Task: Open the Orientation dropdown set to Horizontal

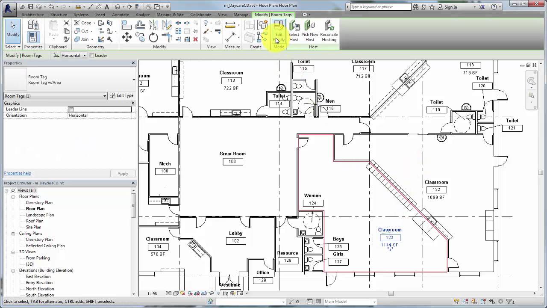Action: (x=100, y=115)
